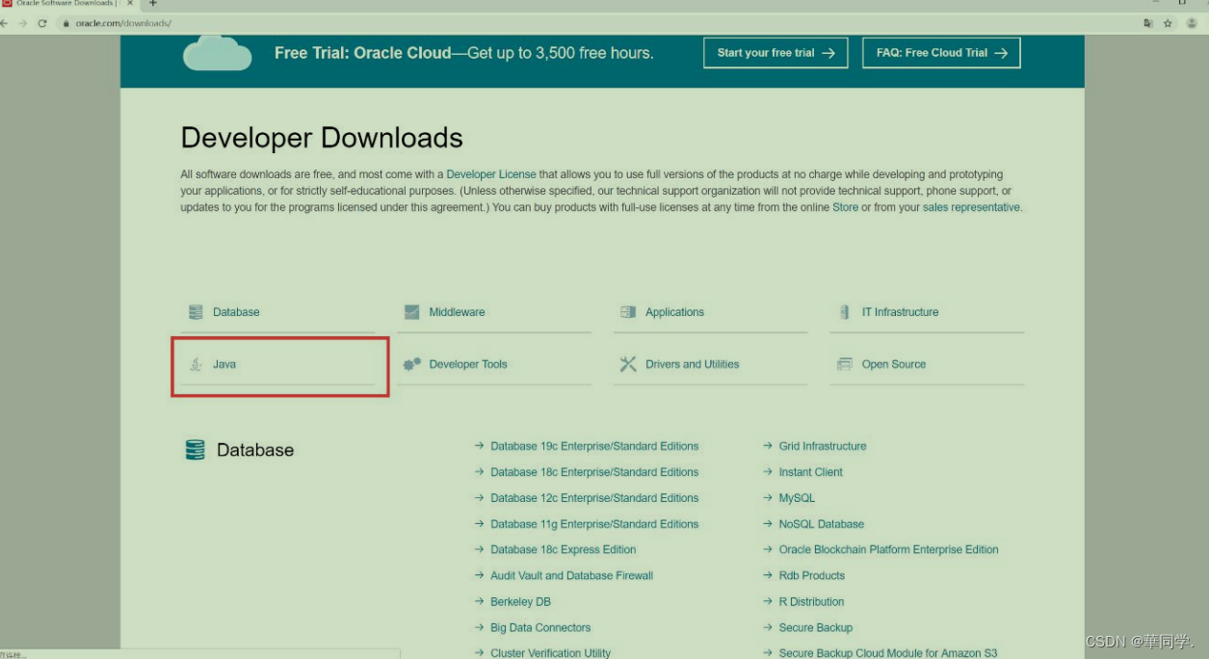Image resolution: width=1209 pixels, height=659 pixels.
Task: Open the Developer License link
Action: 491,174
